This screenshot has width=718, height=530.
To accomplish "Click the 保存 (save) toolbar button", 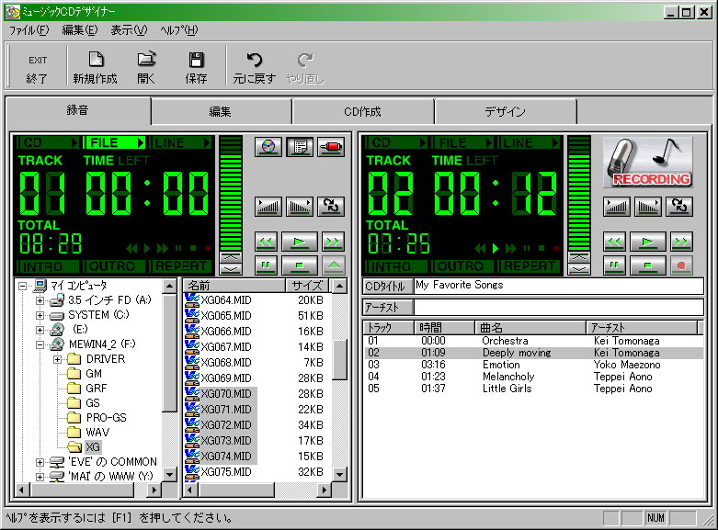I will [x=196, y=67].
